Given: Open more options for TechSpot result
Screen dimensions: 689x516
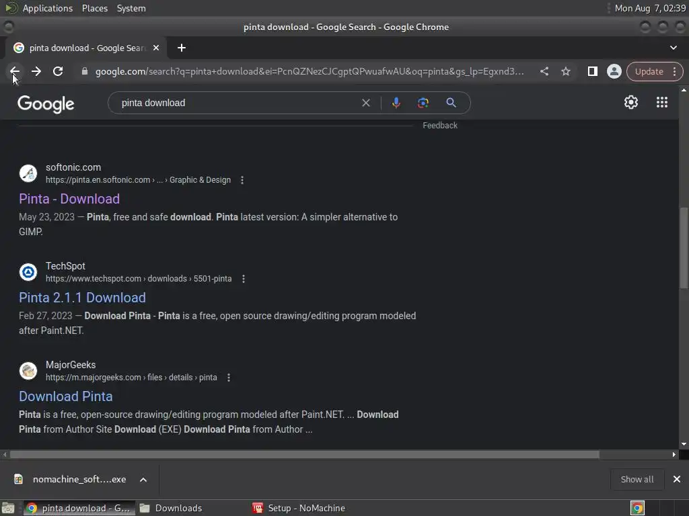Looking at the screenshot, I should click(244, 279).
